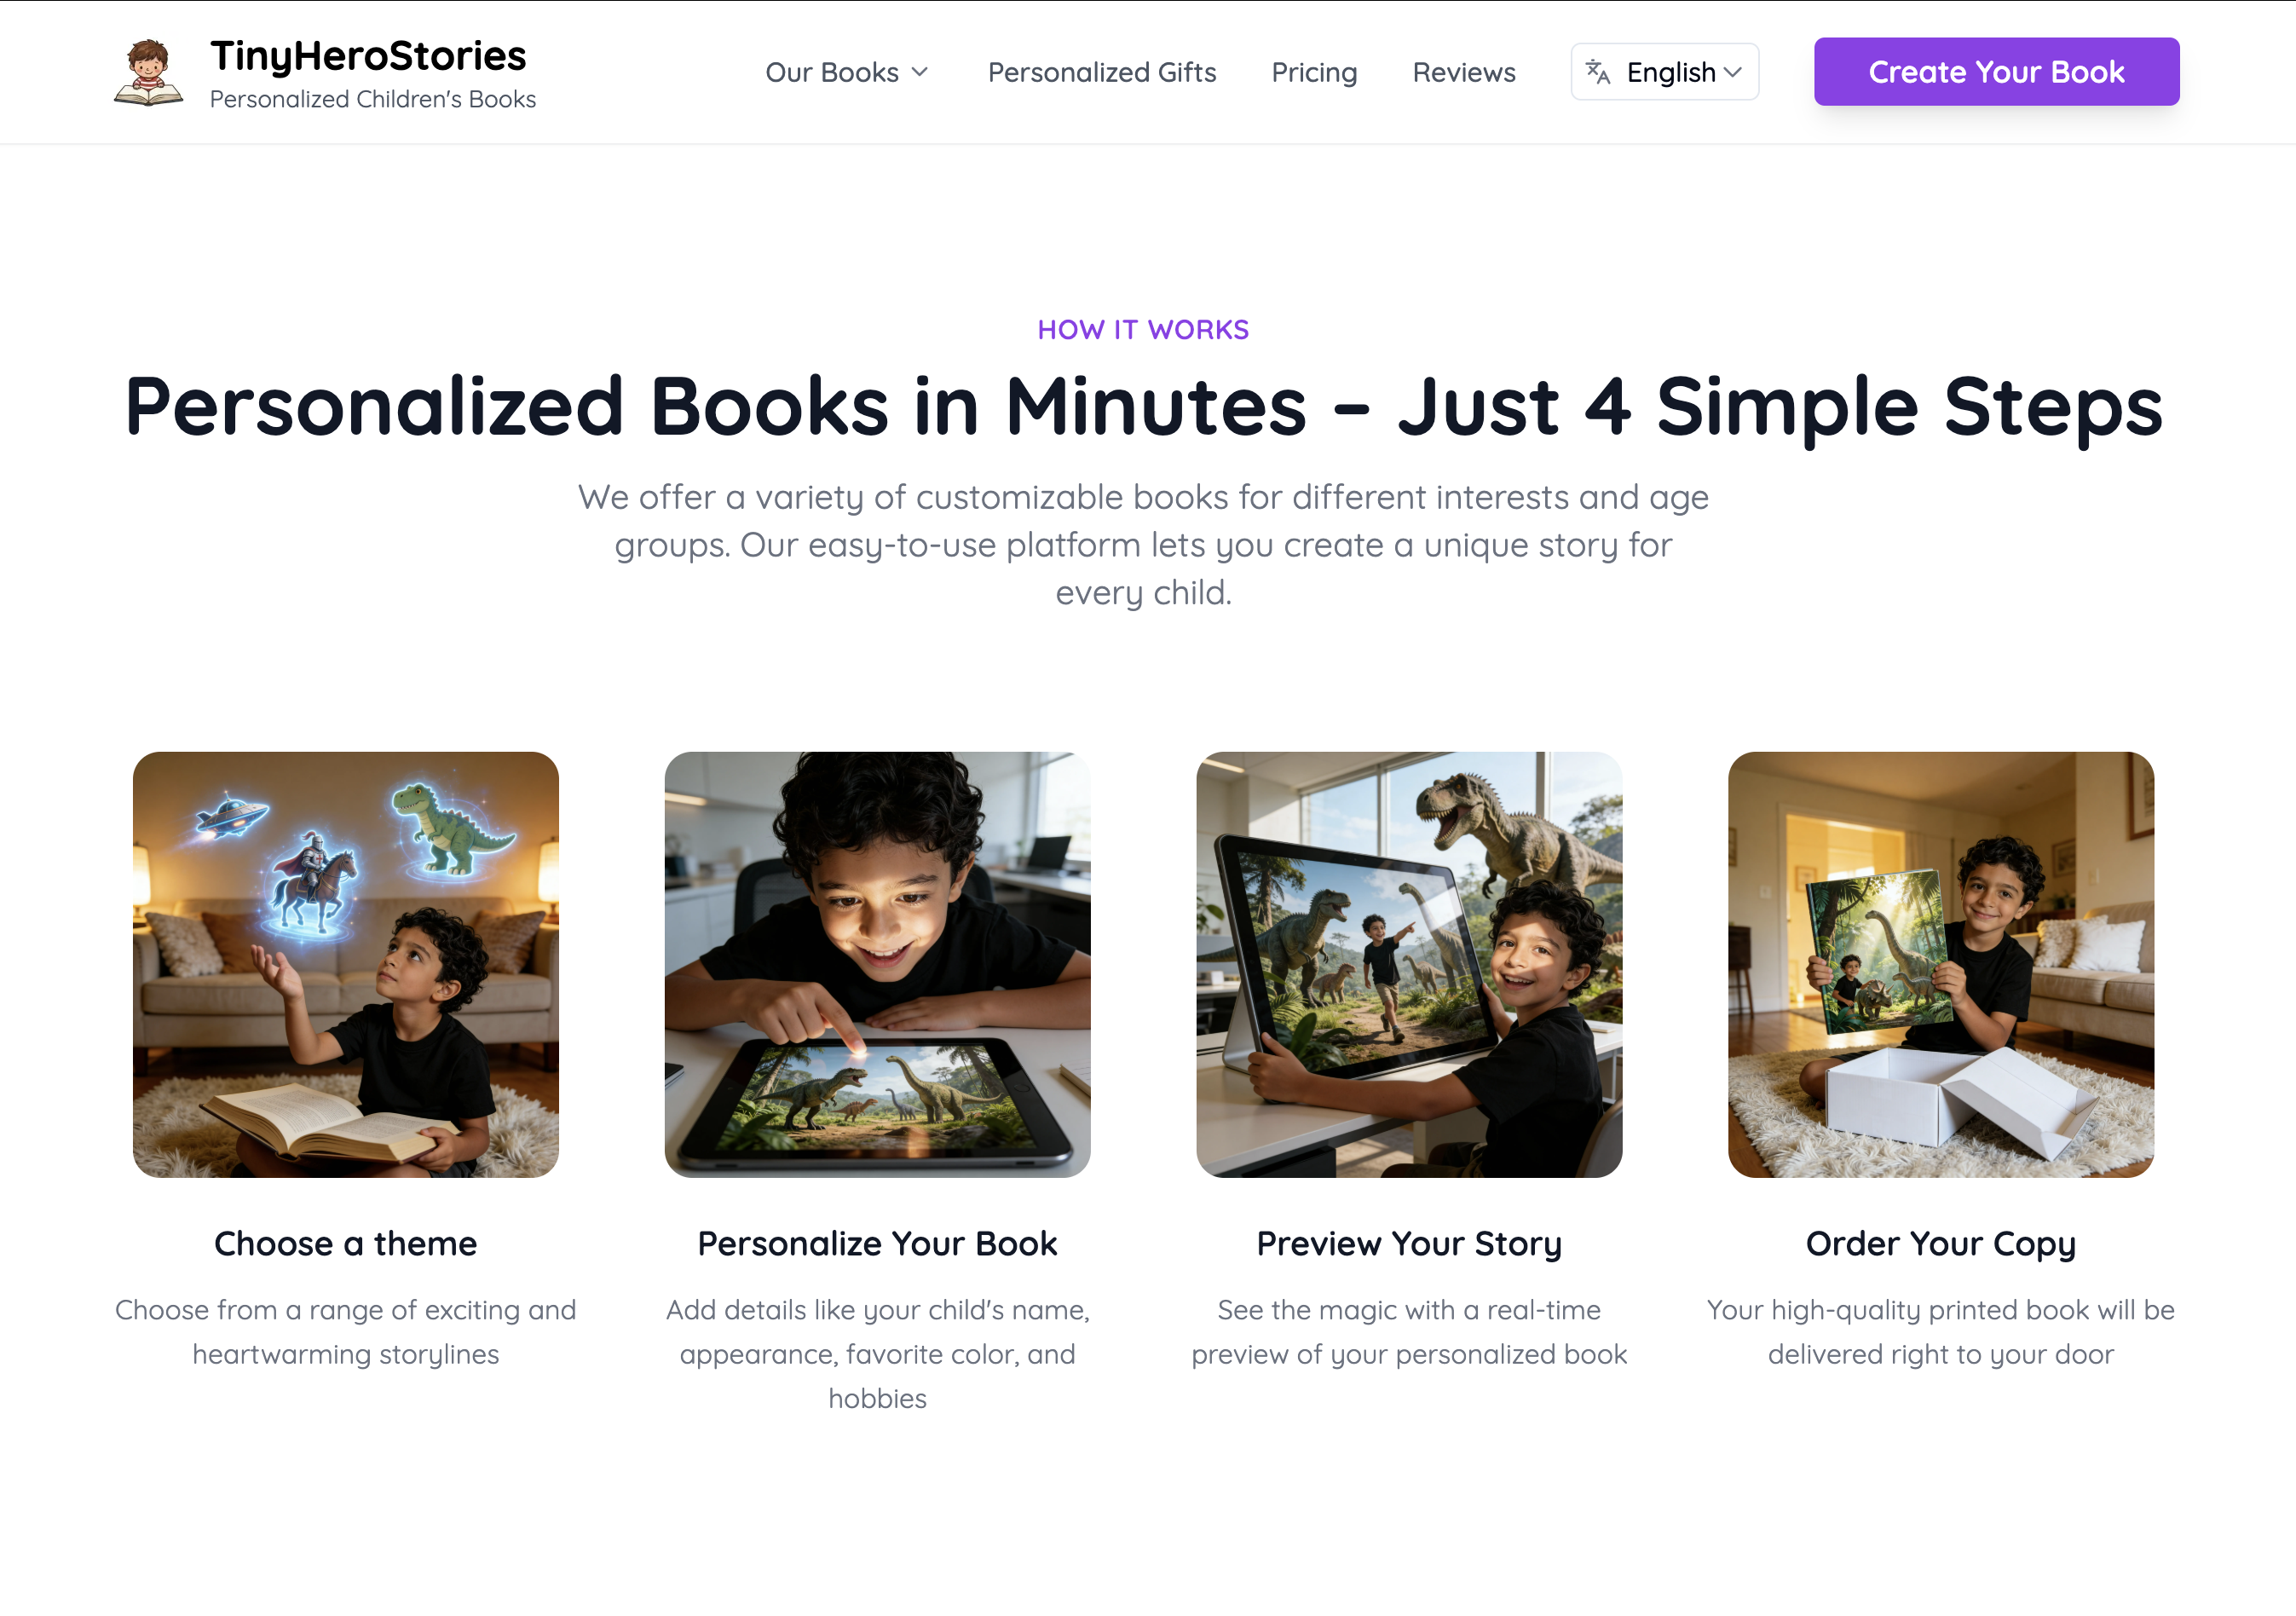Click the Choose a theme heading
The image size is (2296, 1616).
click(346, 1243)
